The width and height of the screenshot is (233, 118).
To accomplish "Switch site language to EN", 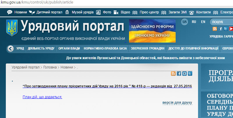I will [203, 22].
